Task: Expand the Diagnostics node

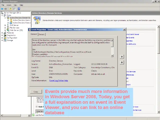Action: pos(2,35)
